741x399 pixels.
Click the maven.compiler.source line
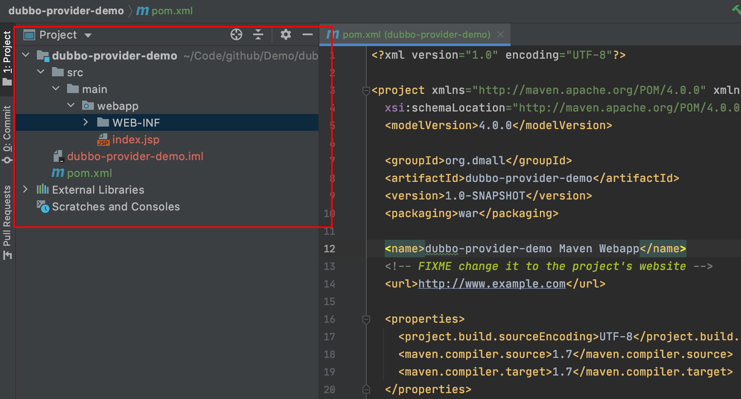[x=565, y=354]
